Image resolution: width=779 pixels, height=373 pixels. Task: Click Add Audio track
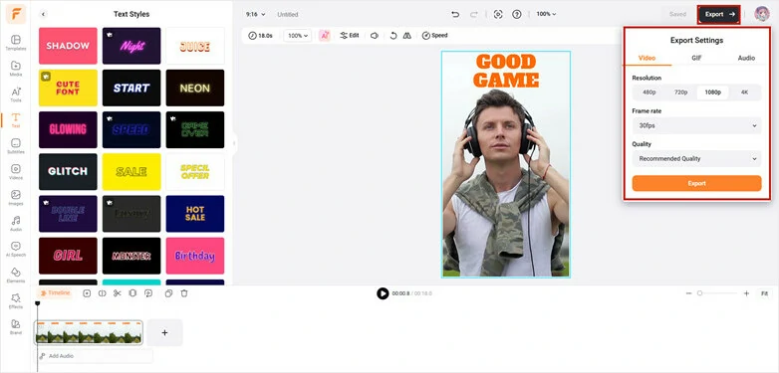[x=94, y=356]
